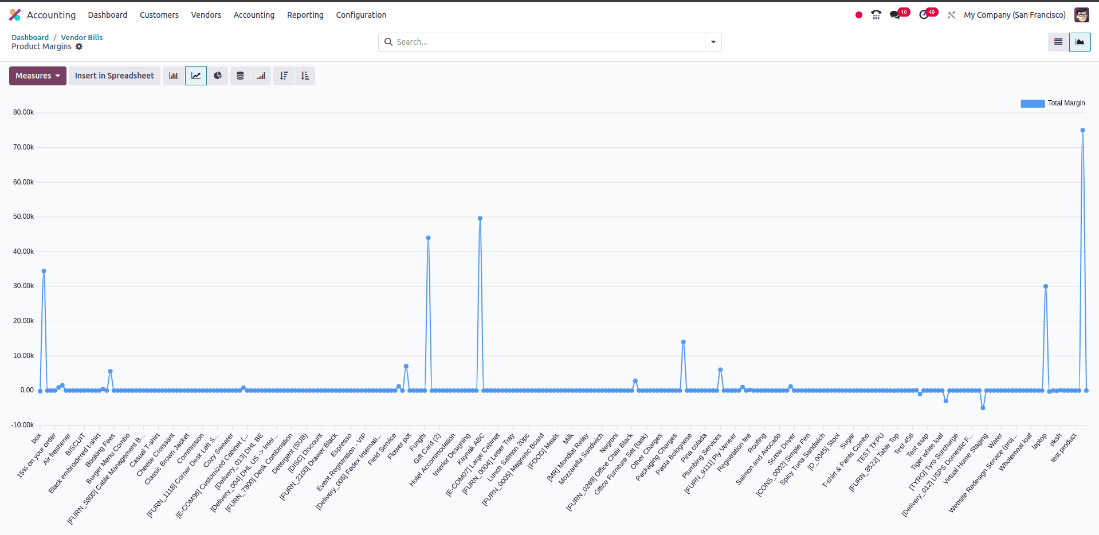Open Product Margins settings gear

point(79,46)
